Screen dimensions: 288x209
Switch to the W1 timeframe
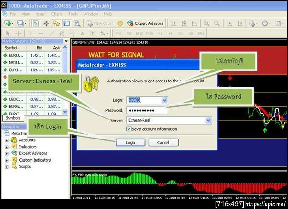tap(191, 34)
